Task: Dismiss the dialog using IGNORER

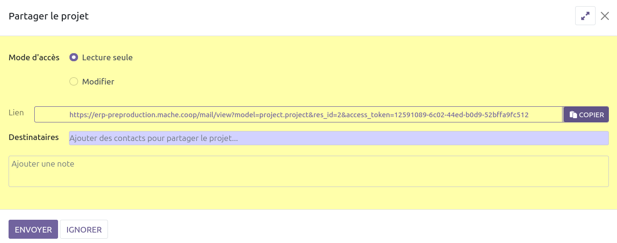Action: pos(84,229)
